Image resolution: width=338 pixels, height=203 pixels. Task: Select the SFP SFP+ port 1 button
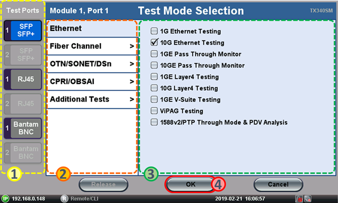click(22, 30)
